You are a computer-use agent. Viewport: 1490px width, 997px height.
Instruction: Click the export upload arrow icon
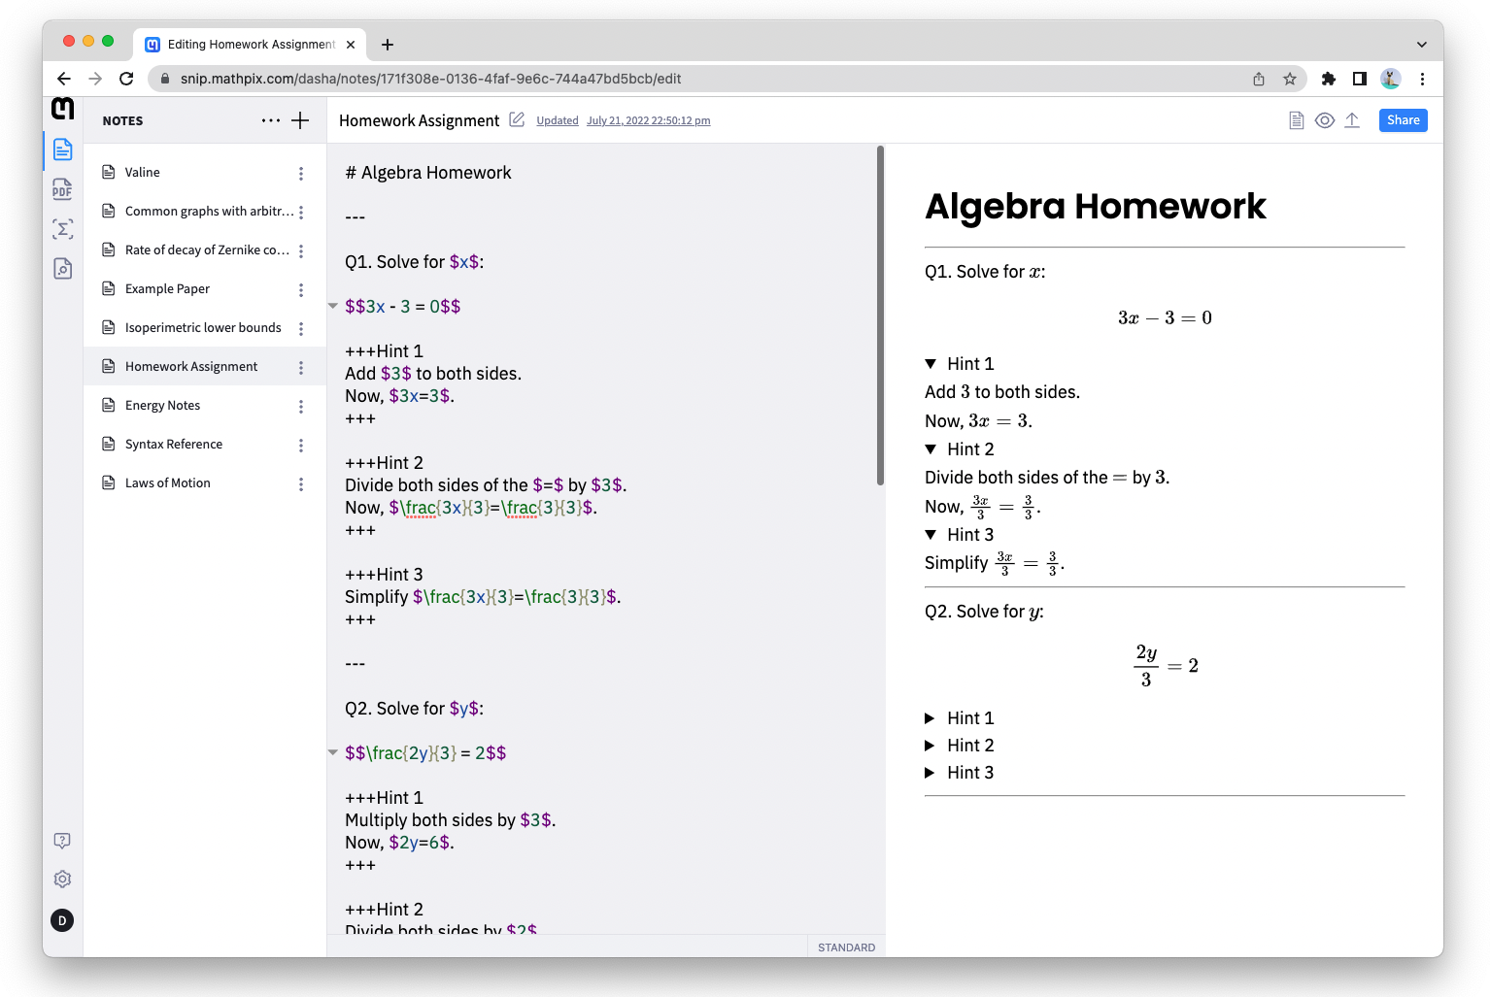(1352, 120)
